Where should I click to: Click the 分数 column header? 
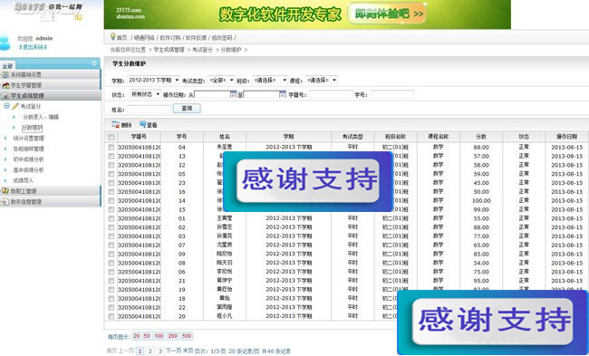tap(481, 137)
